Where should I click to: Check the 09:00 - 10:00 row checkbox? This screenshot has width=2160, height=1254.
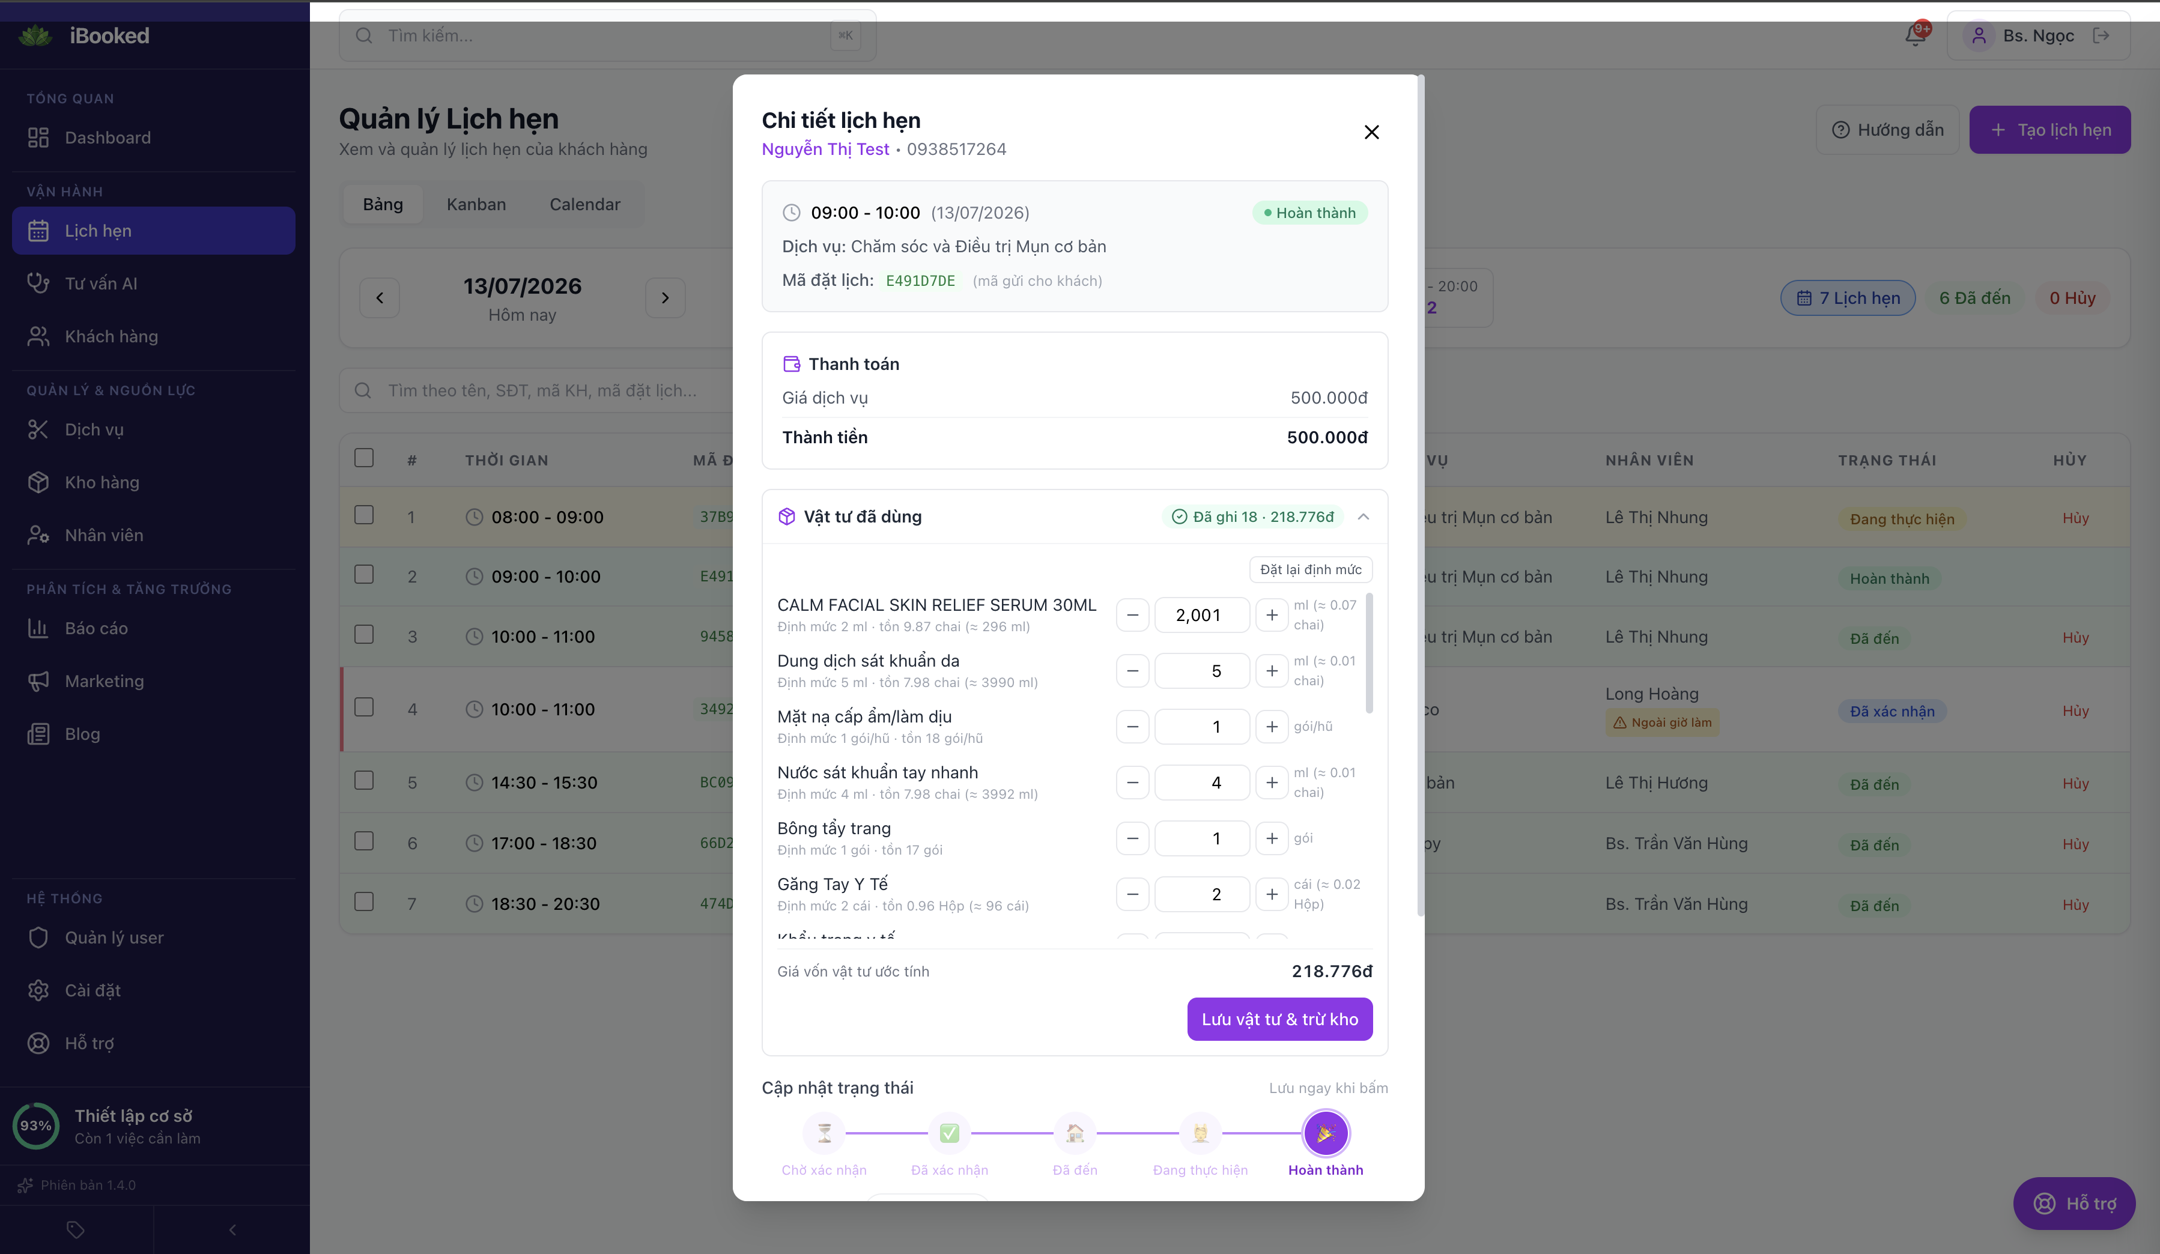[364, 574]
